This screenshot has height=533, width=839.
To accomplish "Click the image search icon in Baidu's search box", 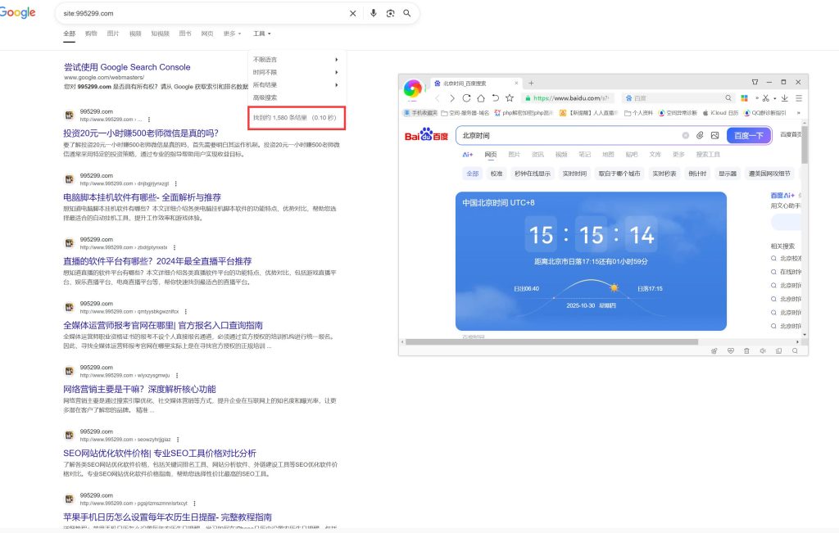I will pos(714,135).
